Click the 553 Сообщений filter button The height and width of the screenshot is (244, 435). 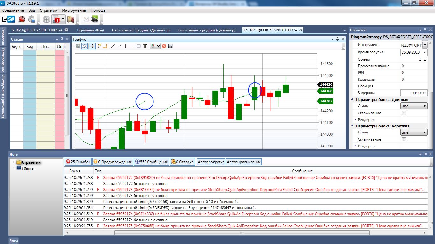152,162
